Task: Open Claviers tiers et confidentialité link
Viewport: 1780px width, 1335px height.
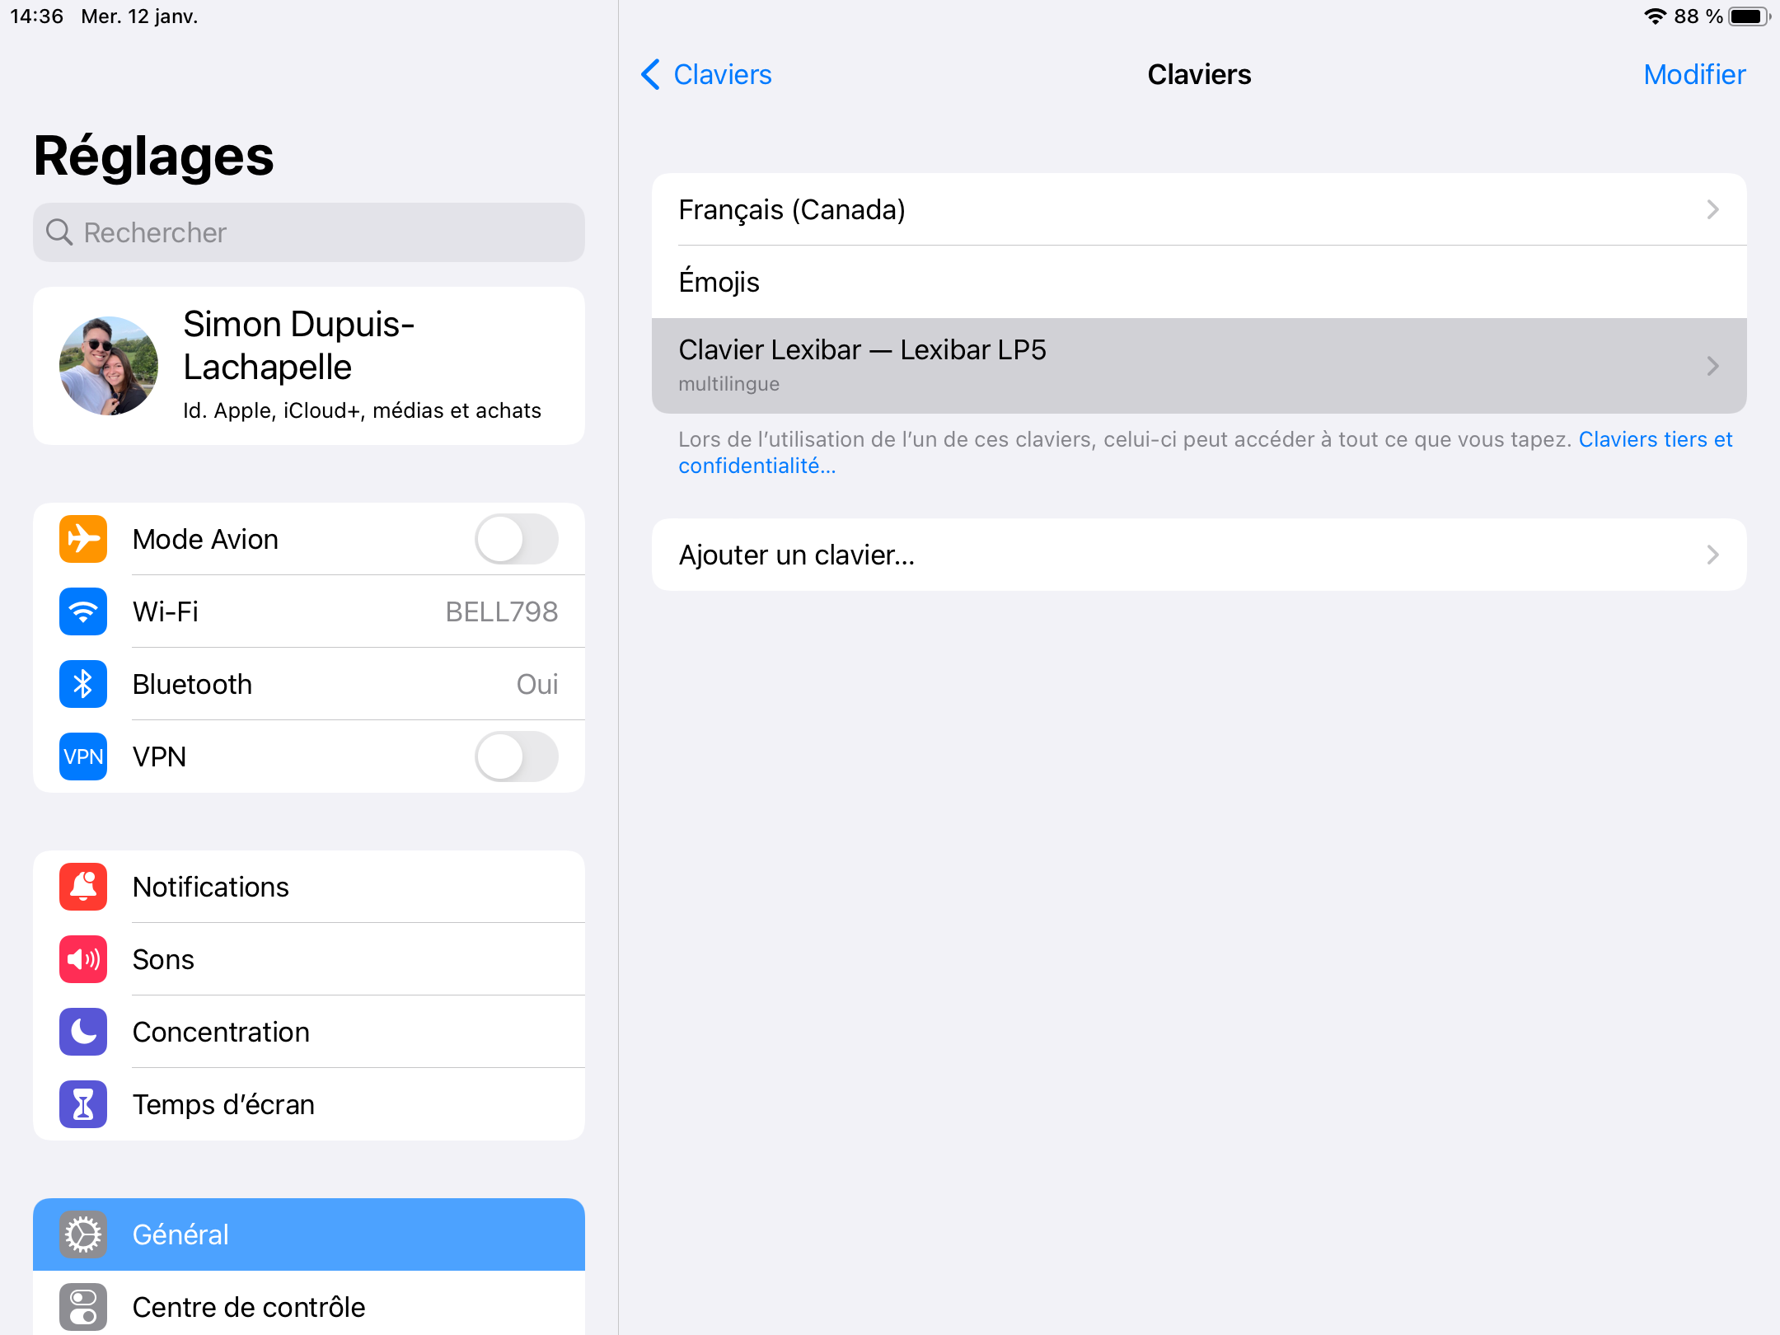Action: pyautogui.click(x=1655, y=440)
